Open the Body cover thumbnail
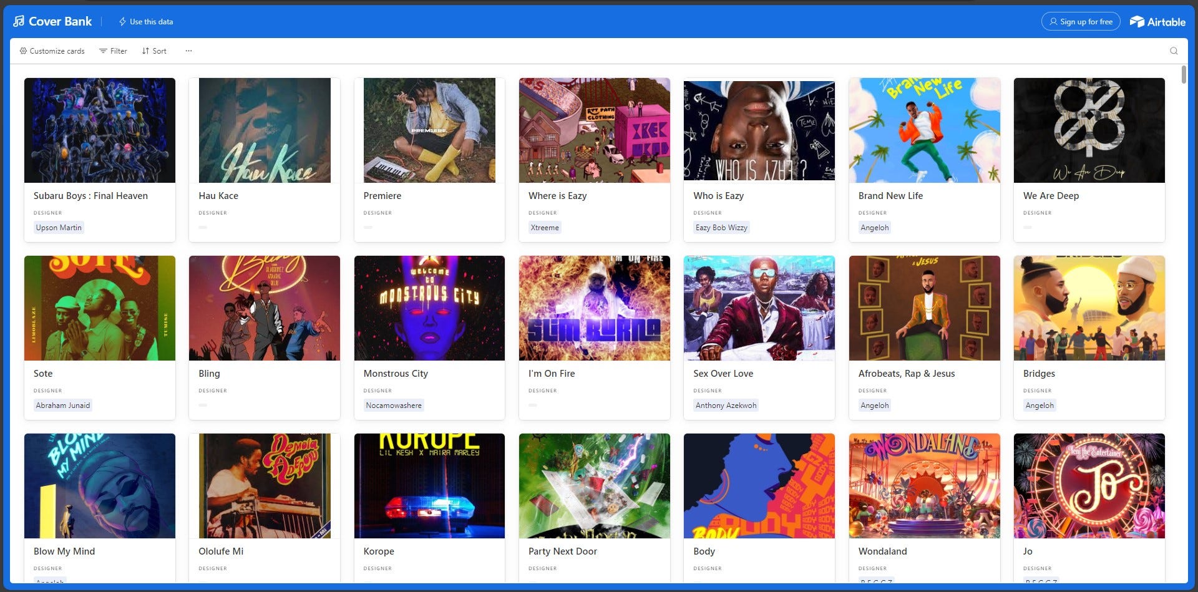 [x=759, y=486]
